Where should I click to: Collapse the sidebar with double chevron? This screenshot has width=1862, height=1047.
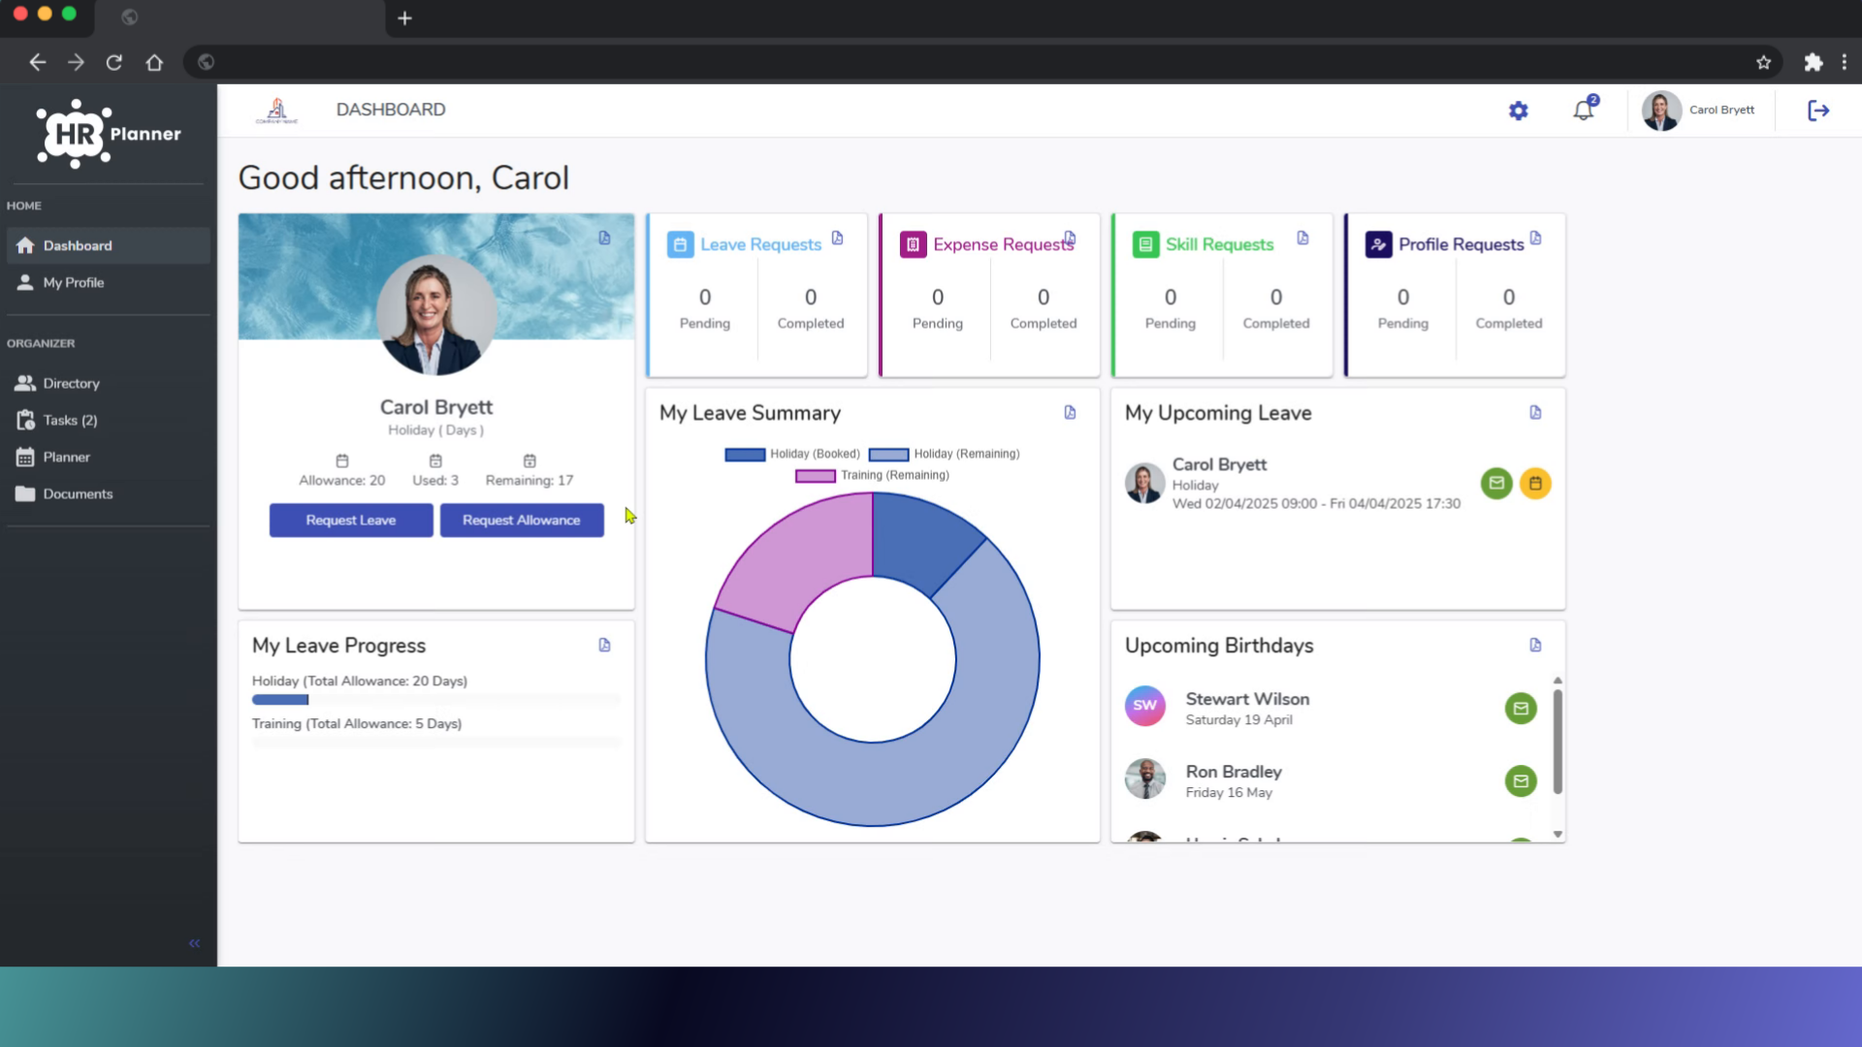tap(194, 943)
